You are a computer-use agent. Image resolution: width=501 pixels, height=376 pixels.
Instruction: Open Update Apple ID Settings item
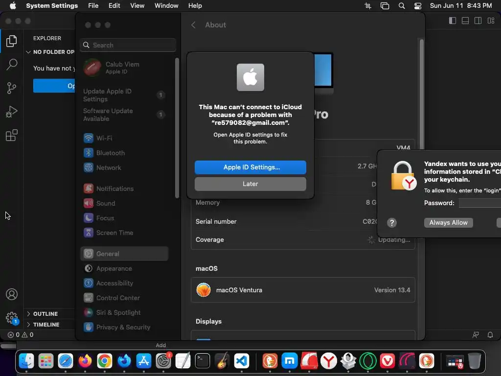click(125, 95)
